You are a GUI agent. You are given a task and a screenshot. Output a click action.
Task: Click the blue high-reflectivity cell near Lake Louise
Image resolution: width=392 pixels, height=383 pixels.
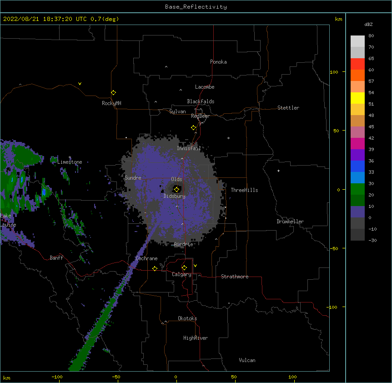[x=44, y=192]
